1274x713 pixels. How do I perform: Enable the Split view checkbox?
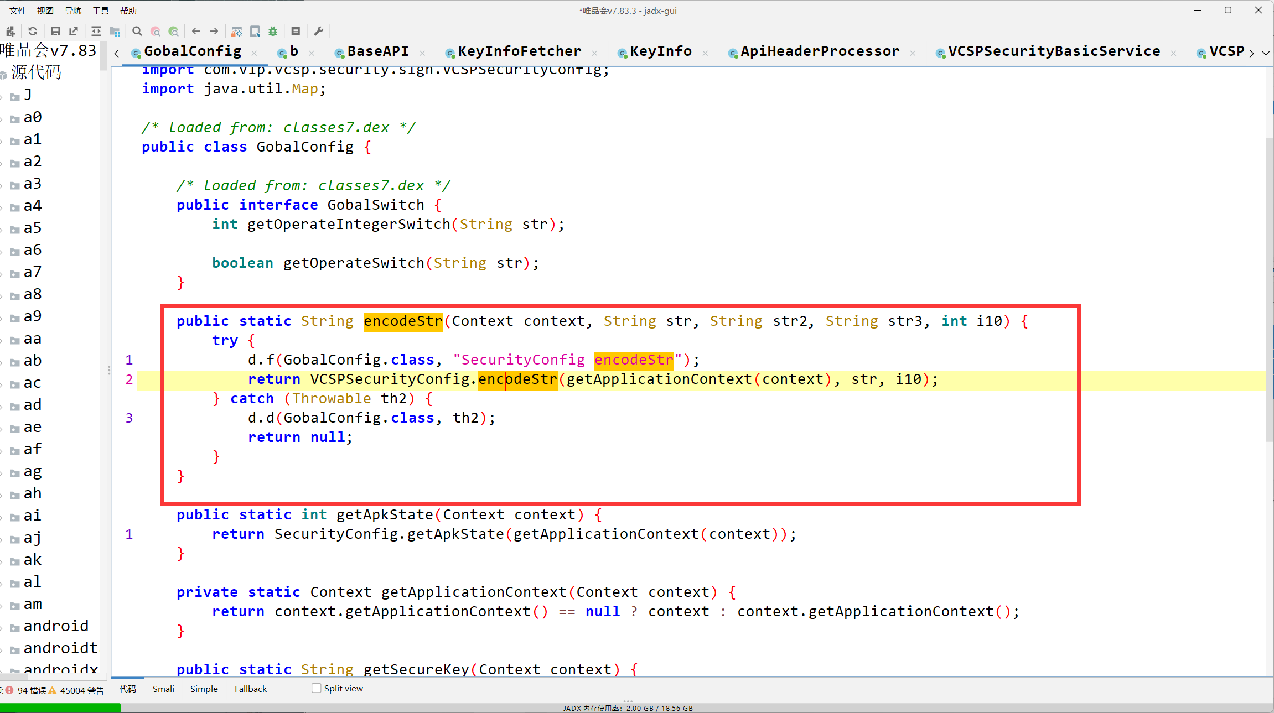point(317,688)
